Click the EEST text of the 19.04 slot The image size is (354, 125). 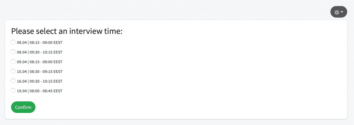[58, 91]
